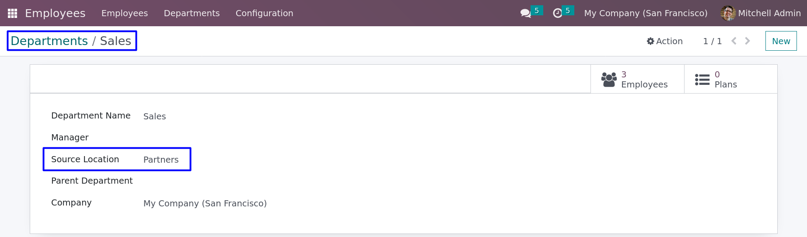This screenshot has height=237, width=807.
Task: Click the Action gear icon
Action: [650, 41]
